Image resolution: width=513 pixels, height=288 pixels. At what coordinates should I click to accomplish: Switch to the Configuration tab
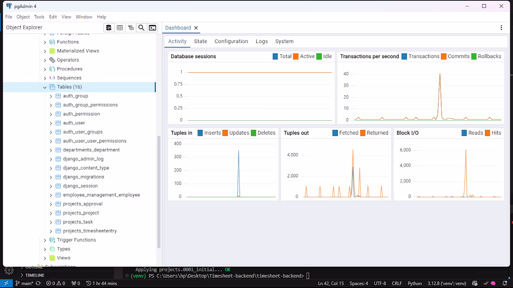click(x=231, y=41)
